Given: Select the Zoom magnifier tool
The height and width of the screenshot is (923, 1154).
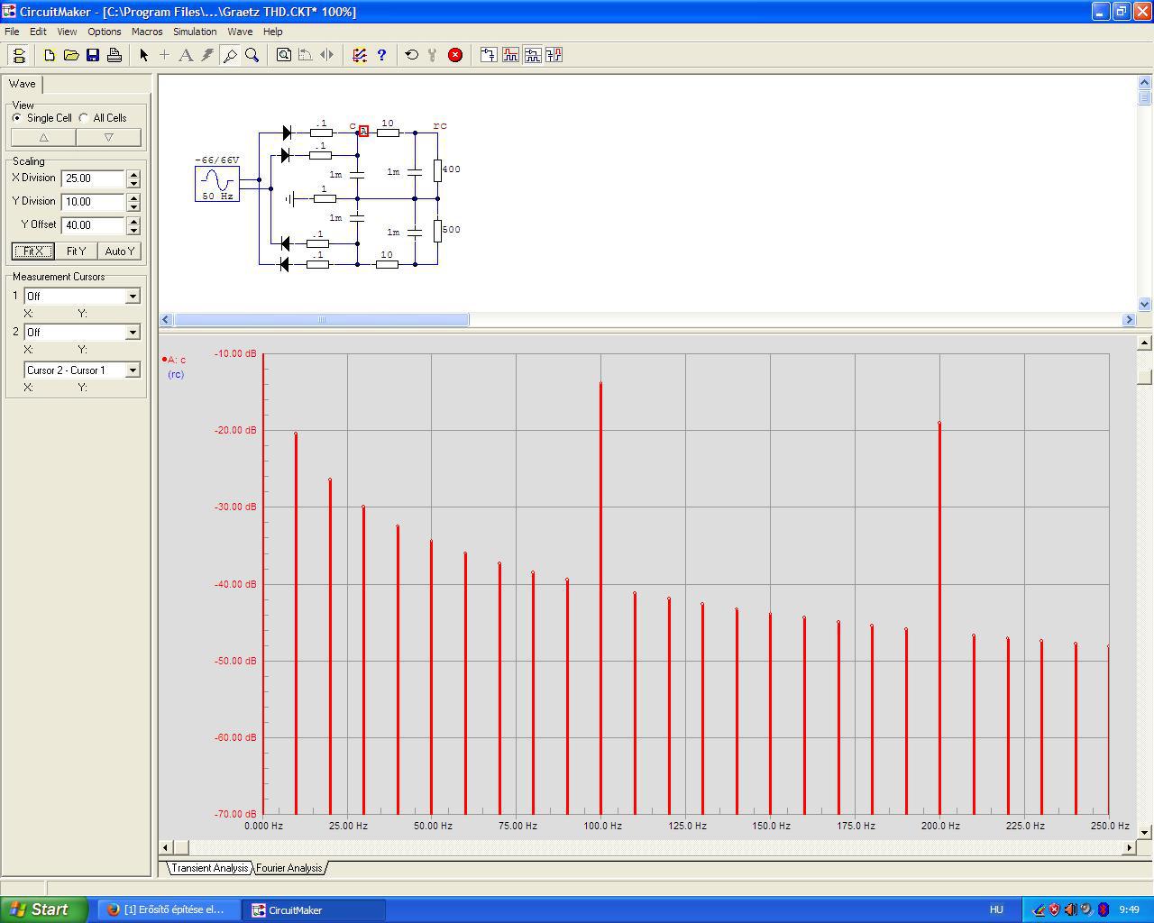Looking at the screenshot, I should [252, 55].
